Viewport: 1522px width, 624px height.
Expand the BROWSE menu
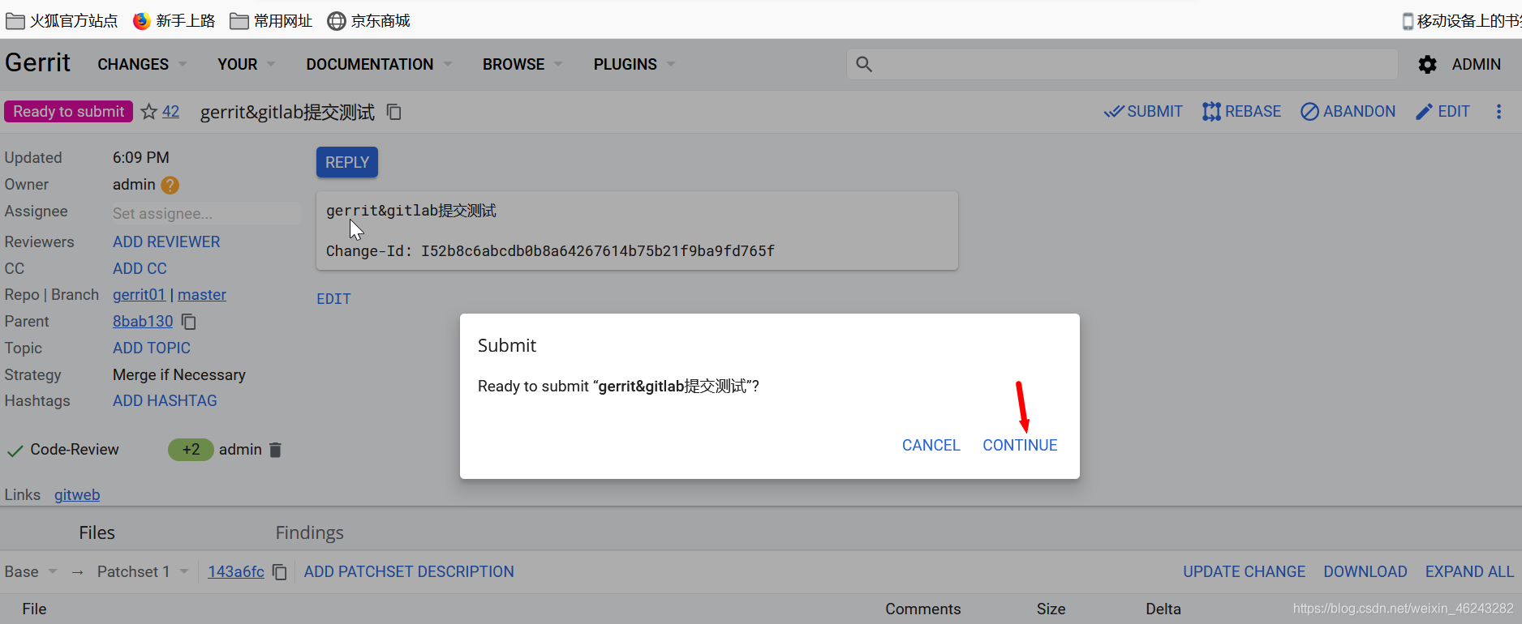click(522, 64)
